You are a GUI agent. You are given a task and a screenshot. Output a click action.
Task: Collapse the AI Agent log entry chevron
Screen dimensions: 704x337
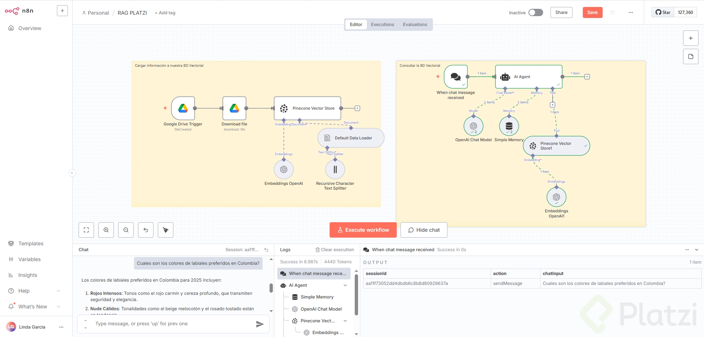point(345,285)
